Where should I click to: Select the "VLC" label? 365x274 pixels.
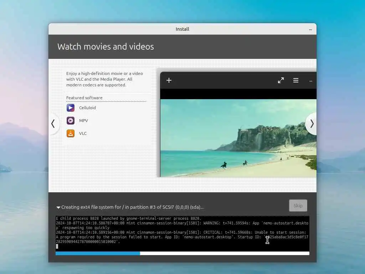[83, 133]
